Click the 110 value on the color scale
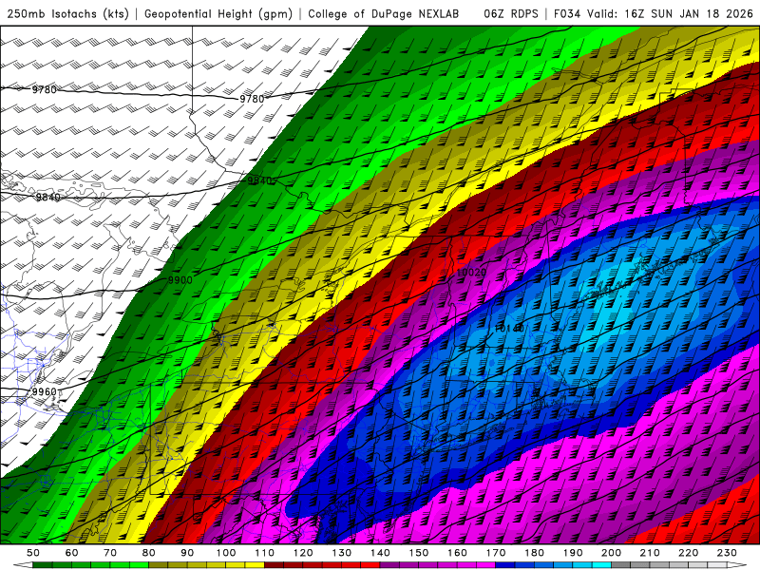 [x=264, y=553]
